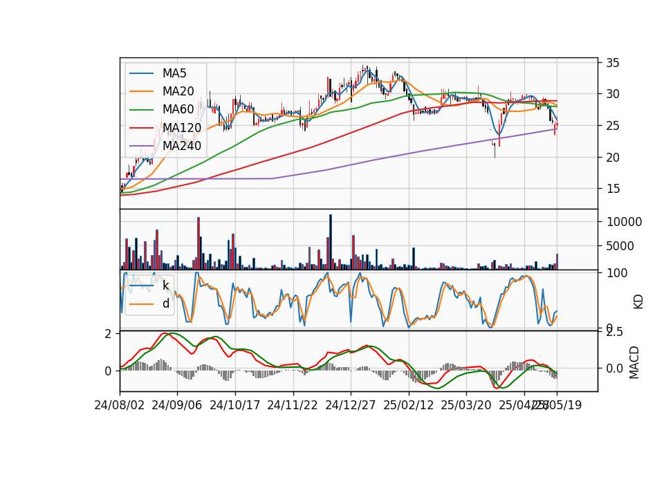This screenshot has width=664, height=477.
Task: Click the 25/03/20 date axis label
Action: (x=466, y=405)
